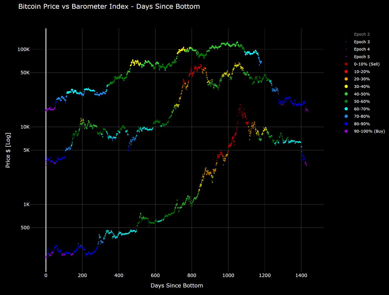Screen dimensions: 389x295
Task: Toggle the Epoch 3 legend entry
Action: click(x=358, y=42)
